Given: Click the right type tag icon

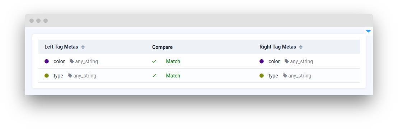Looking at the screenshot, I should 285,76.
